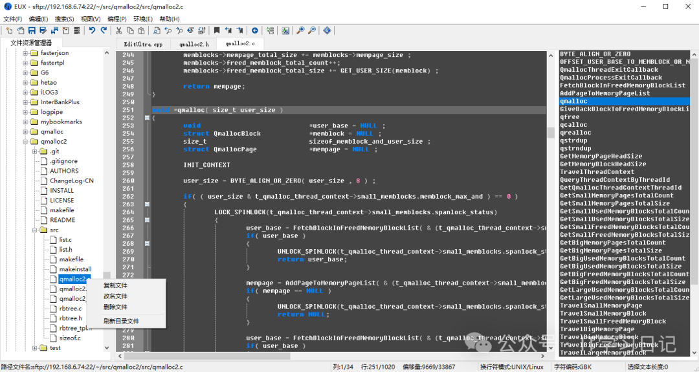Click the Zoom in magnifier icon

pyautogui.click(x=300, y=30)
